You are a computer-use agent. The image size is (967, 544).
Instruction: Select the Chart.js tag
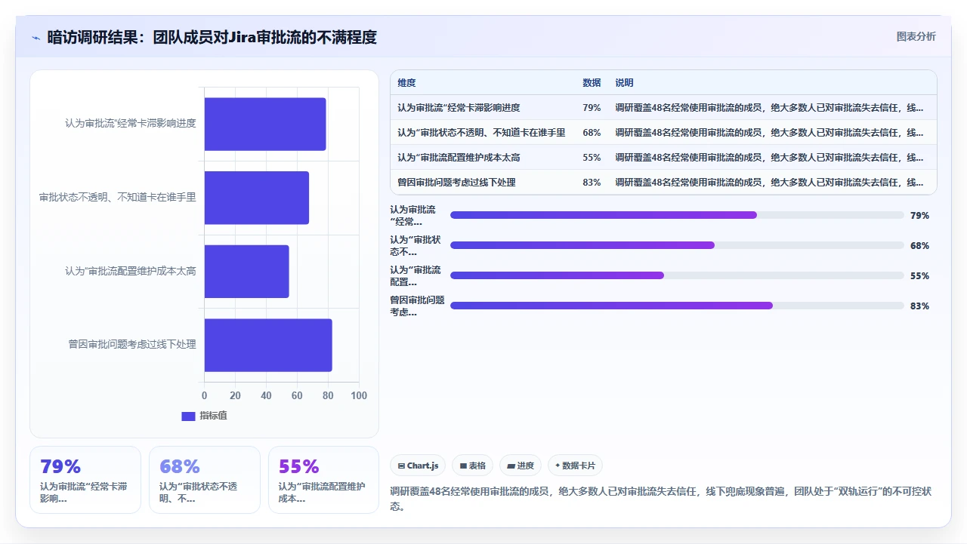[418, 466]
